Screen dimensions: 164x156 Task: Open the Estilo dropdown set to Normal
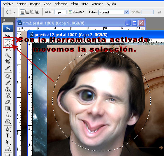click(x=114, y=12)
